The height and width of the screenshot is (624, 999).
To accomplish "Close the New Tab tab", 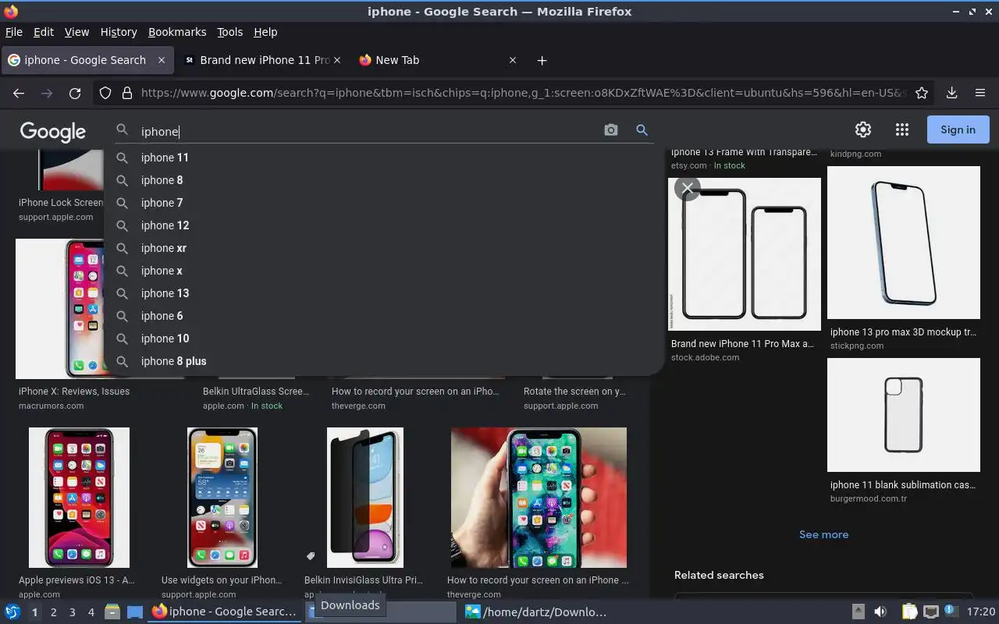I will point(513,60).
